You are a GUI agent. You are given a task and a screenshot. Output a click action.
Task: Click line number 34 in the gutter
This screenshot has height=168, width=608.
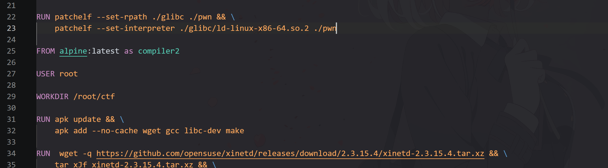[11, 153]
